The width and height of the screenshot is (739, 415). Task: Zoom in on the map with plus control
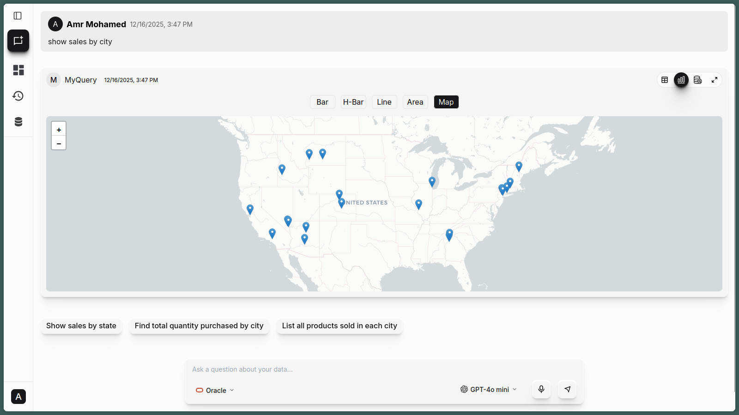[x=59, y=130]
